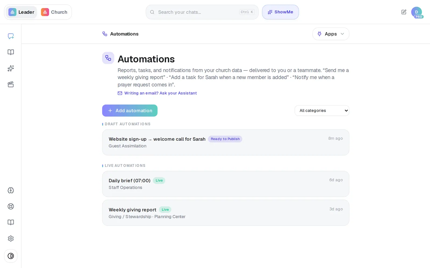Start a new chat from sidebar icon

click(11, 36)
